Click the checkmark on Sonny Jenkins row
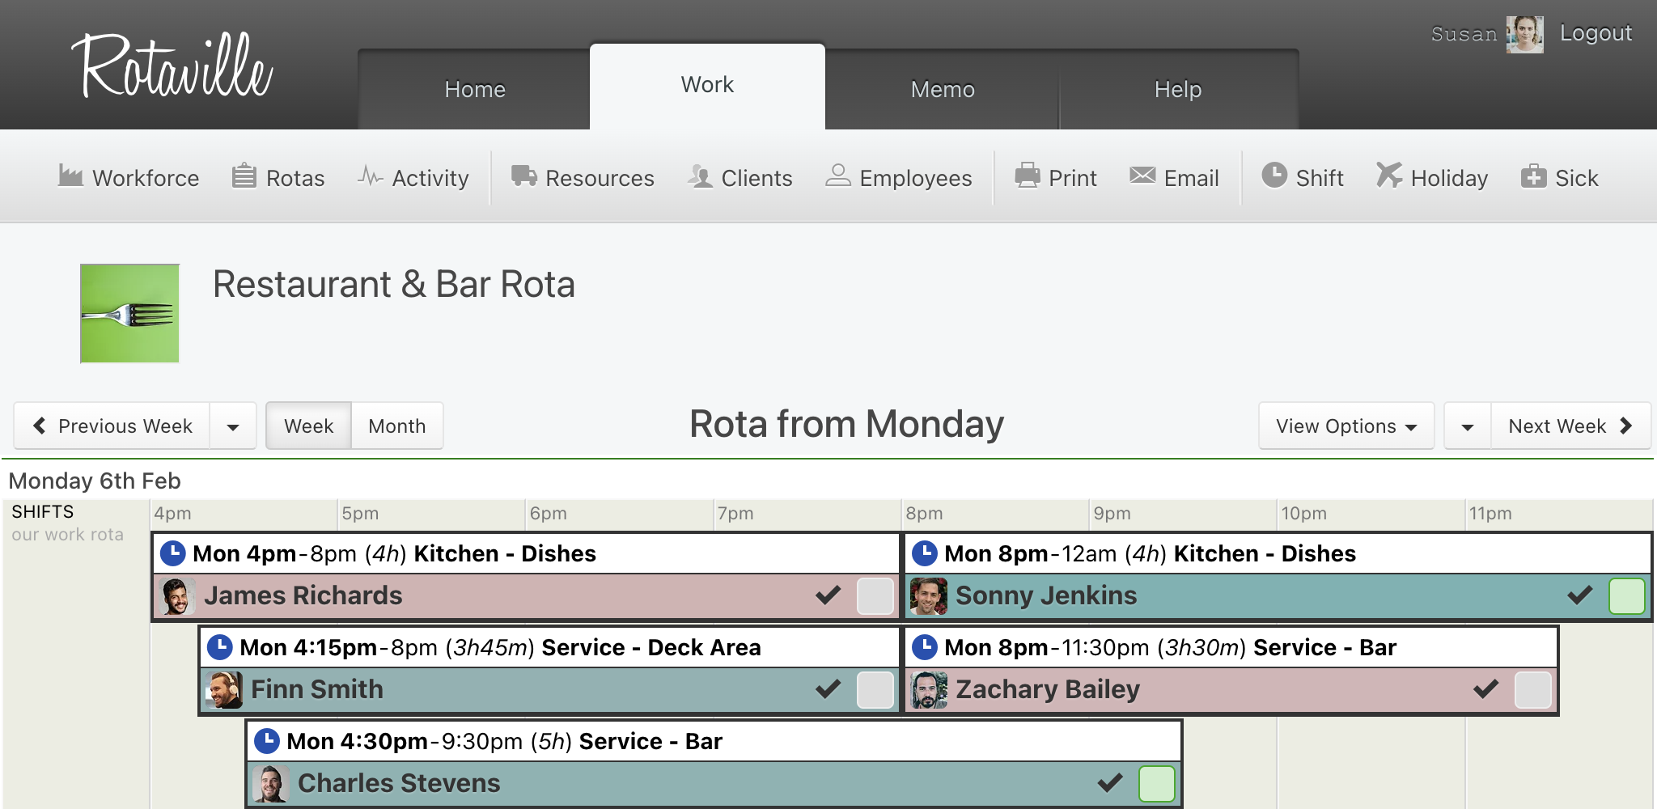1657x809 pixels. [1579, 595]
